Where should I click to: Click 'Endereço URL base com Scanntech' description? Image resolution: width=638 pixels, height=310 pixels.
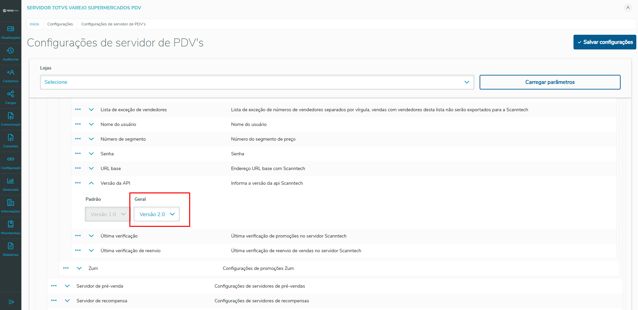[268, 168]
